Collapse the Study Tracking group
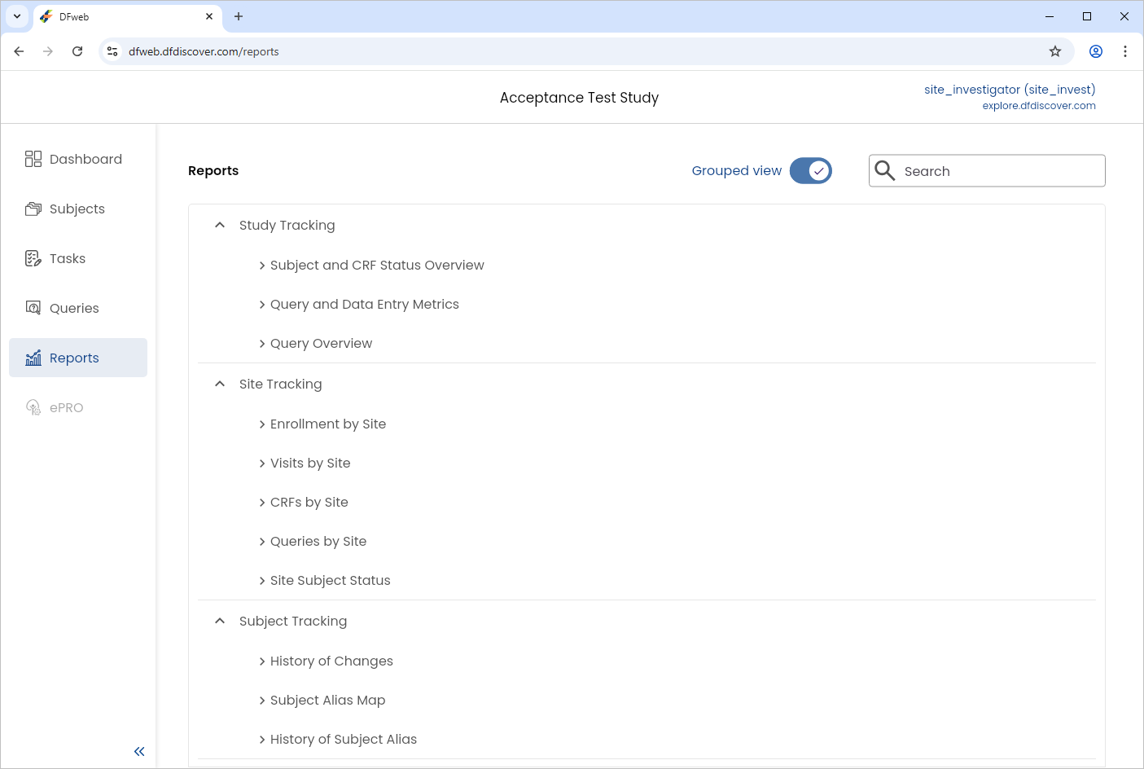 point(220,225)
